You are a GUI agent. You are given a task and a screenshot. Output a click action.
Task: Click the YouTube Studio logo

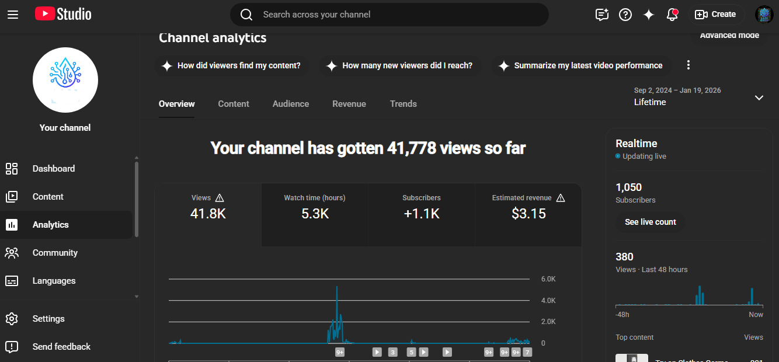coord(63,14)
